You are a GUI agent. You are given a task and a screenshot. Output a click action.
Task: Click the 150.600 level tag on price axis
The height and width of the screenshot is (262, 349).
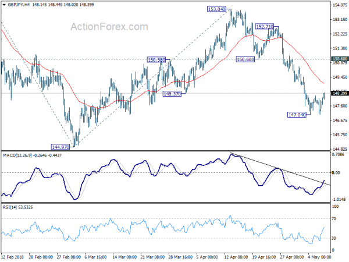[x=340, y=59]
